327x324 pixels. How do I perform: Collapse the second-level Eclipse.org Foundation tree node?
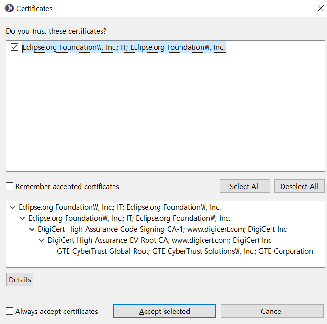[23, 218]
